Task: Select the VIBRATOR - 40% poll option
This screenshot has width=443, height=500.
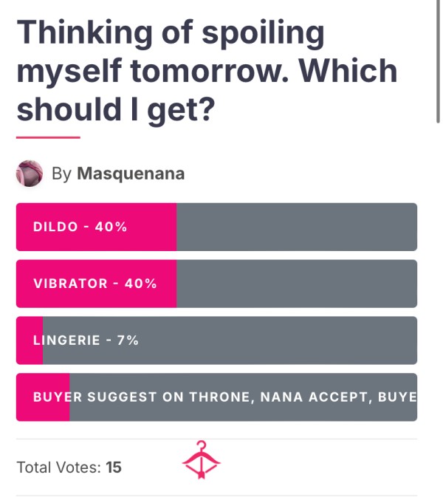Action: pos(216,284)
